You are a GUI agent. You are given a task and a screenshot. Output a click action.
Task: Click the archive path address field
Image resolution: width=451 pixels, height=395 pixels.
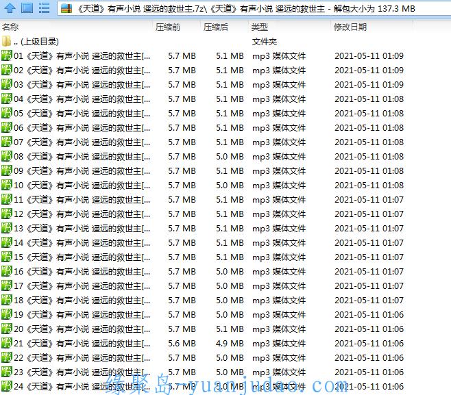pyautogui.click(x=254, y=9)
